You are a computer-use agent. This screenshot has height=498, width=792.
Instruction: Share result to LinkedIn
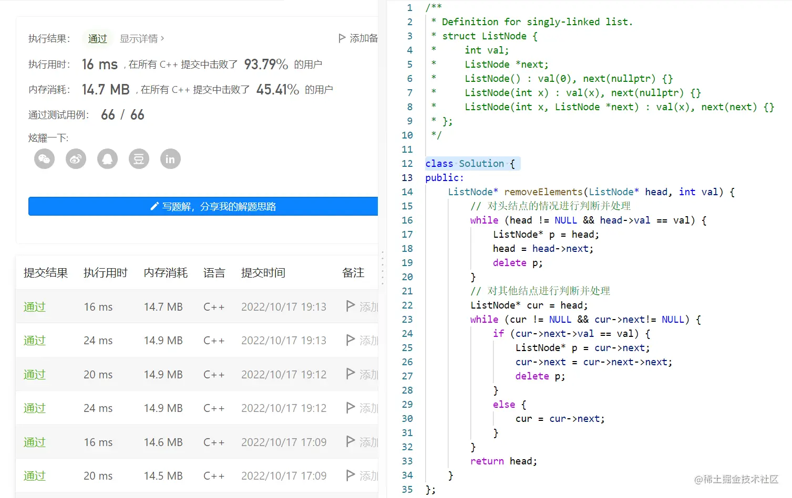(170, 159)
